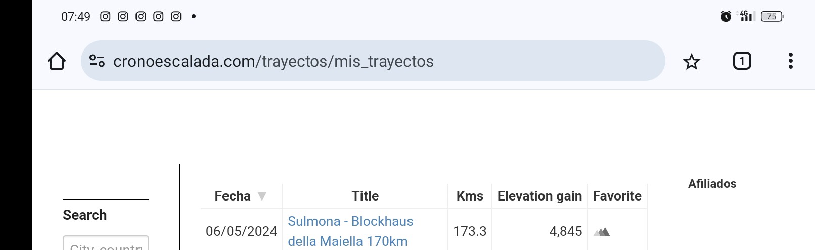Tap the 4G signal strength icon
This screenshot has width=815, height=250.
tap(747, 16)
